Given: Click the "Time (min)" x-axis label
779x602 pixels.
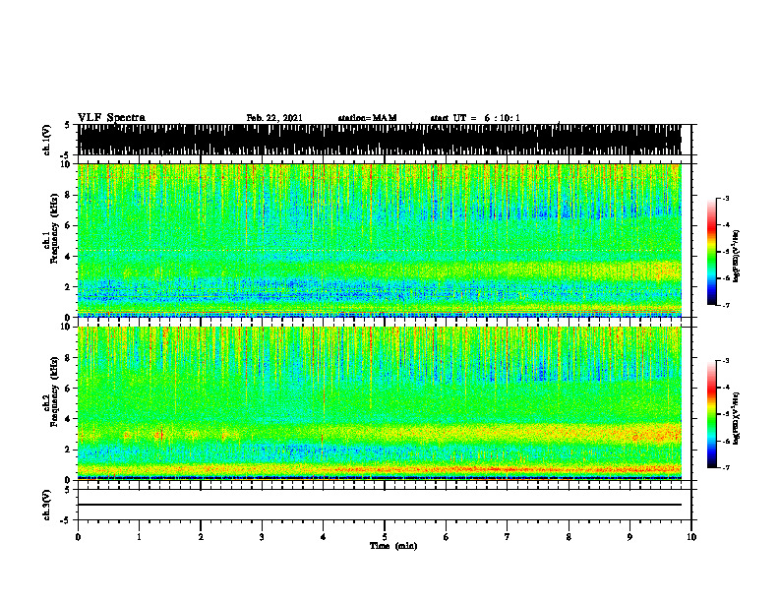Looking at the screenshot, I should 393,546.
